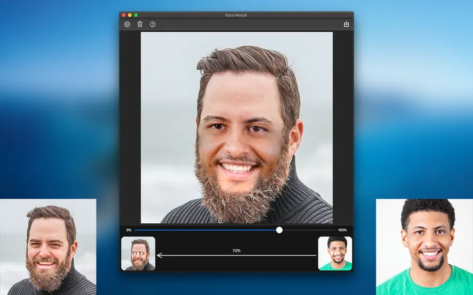Export the morphed image using download icon

346,24
